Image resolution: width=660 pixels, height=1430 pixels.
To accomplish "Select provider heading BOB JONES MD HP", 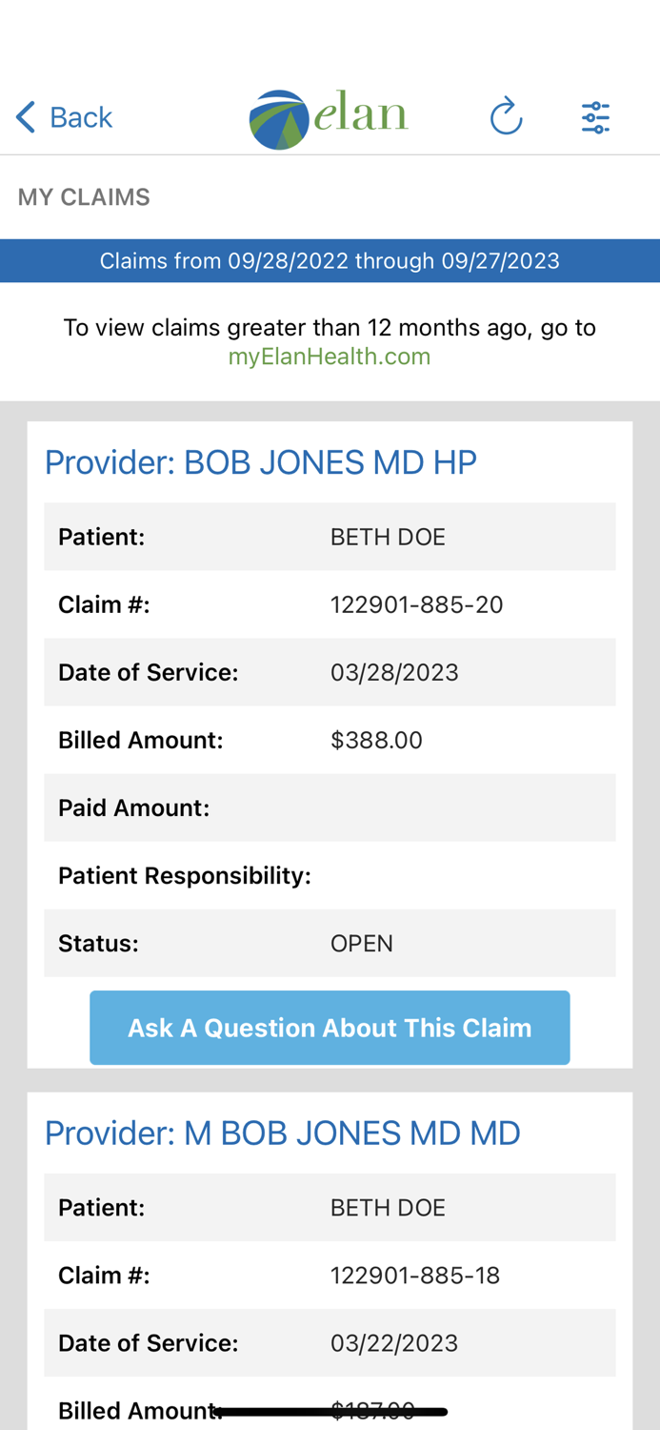I will (261, 461).
